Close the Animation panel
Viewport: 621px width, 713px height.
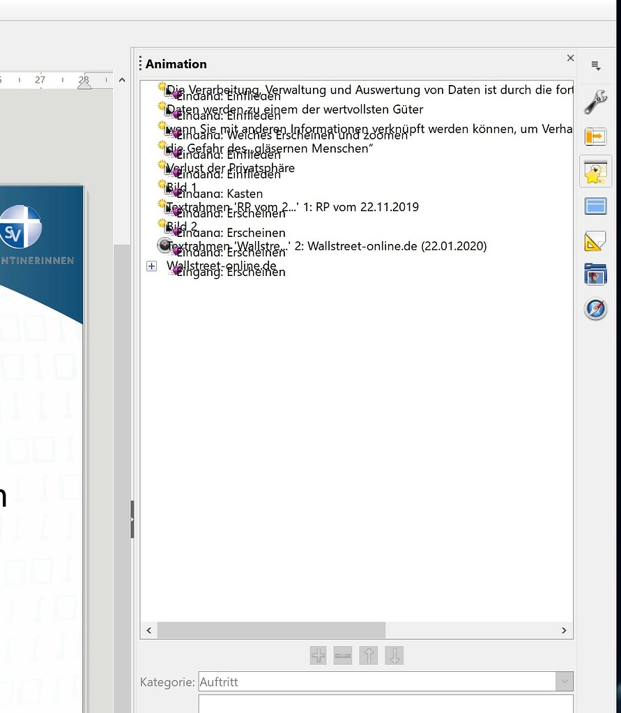click(570, 58)
